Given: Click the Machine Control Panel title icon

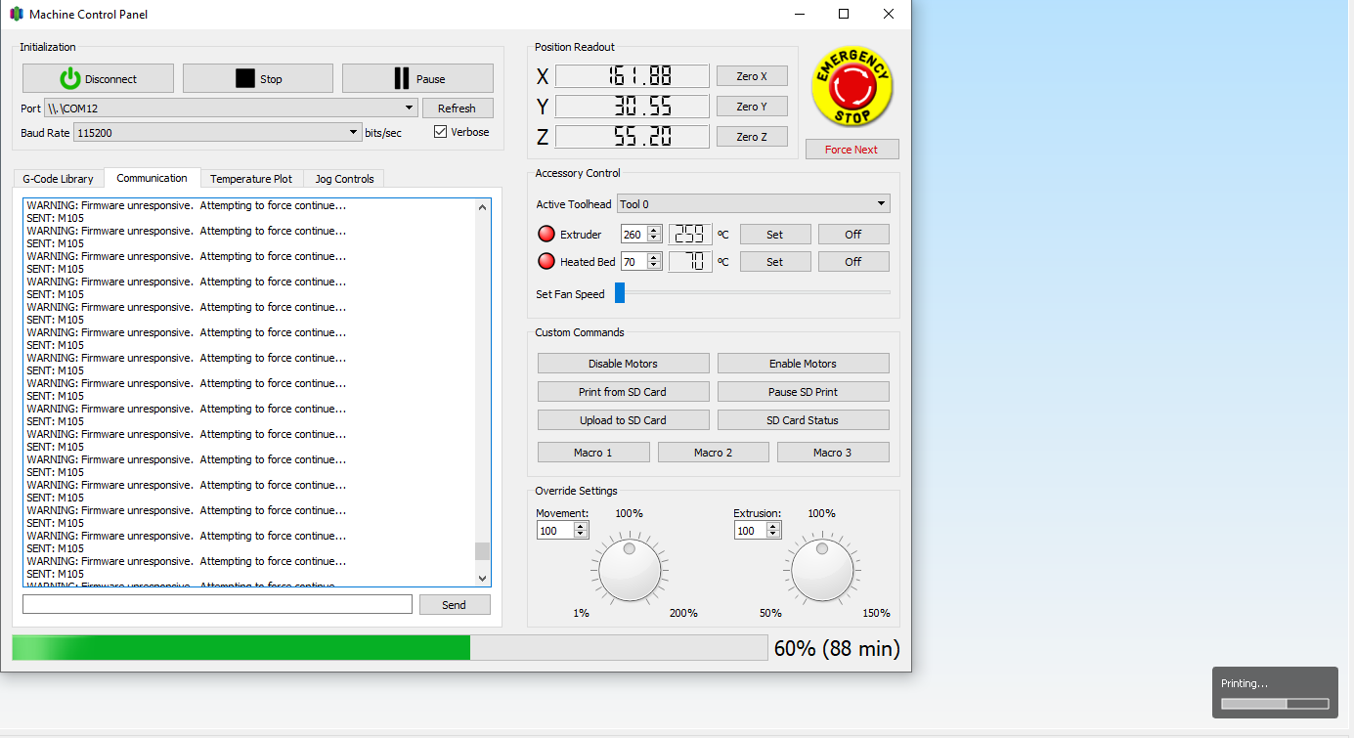Looking at the screenshot, I should [16, 15].
